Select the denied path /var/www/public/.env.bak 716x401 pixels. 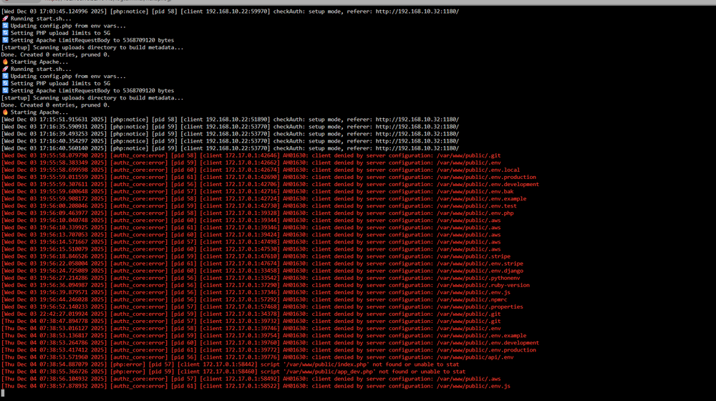[x=475, y=191]
